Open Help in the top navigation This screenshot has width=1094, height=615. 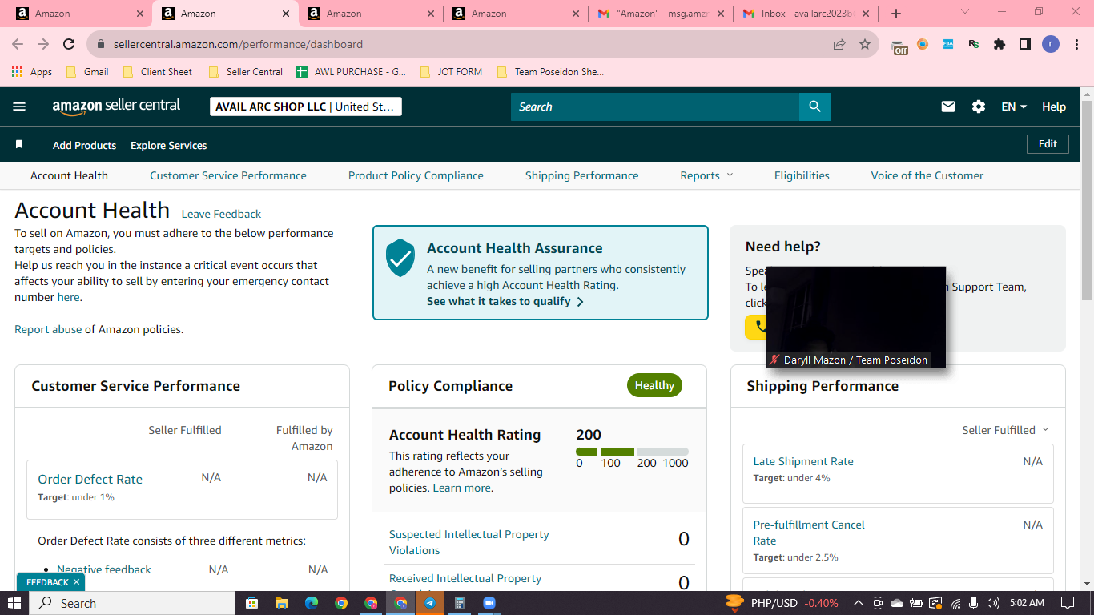click(x=1054, y=107)
